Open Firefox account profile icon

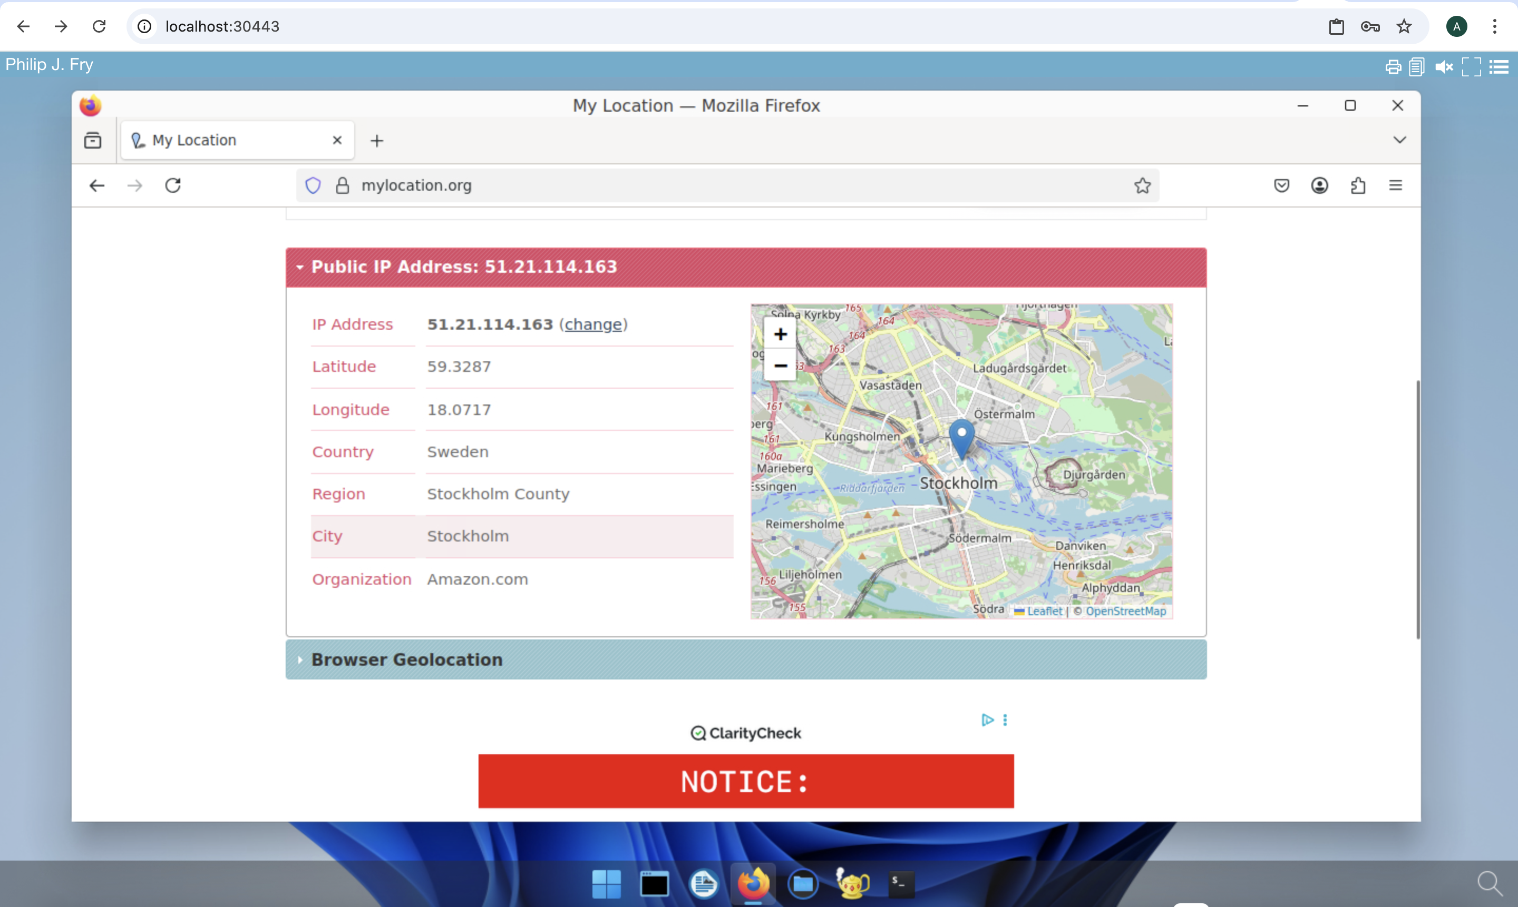point(1319,185)
